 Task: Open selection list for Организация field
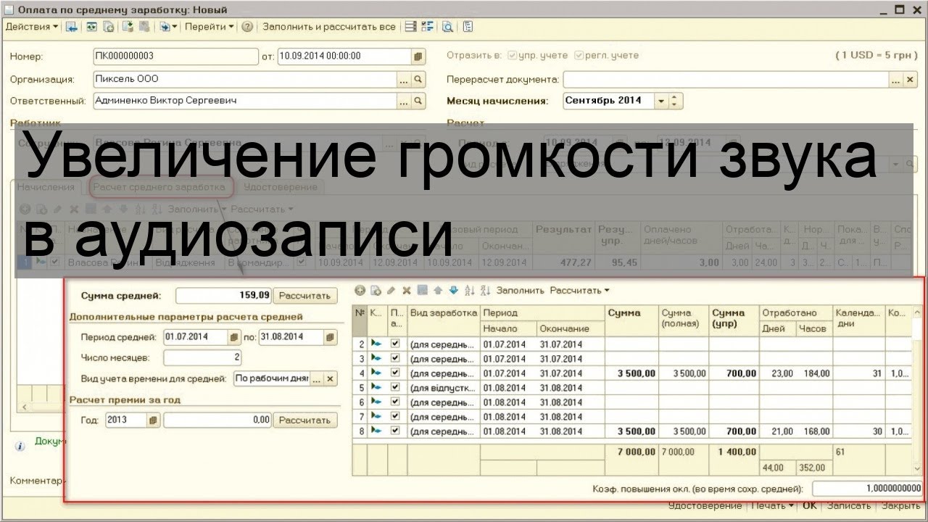(404, 79)
